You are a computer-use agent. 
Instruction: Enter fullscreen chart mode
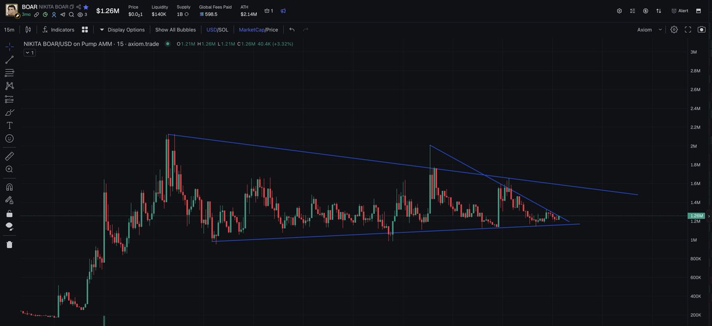688,30
